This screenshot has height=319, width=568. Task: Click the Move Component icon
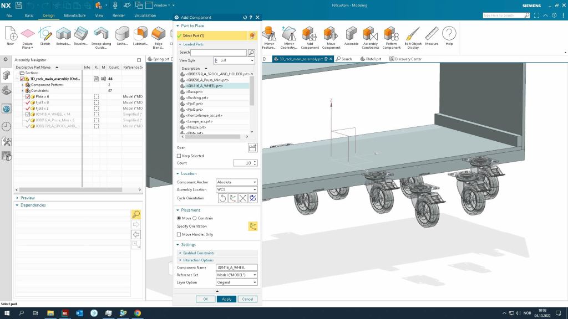(x=331, y=34)
